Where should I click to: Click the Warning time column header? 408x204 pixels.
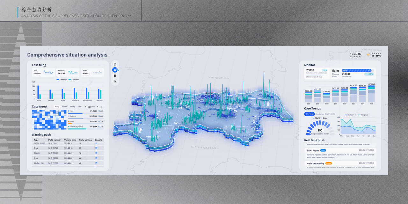[70, 140]
